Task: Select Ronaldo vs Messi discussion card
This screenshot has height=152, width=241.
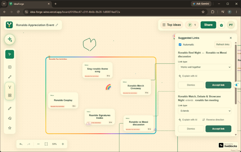Action: pyautogui.click(x=138, y=123)
